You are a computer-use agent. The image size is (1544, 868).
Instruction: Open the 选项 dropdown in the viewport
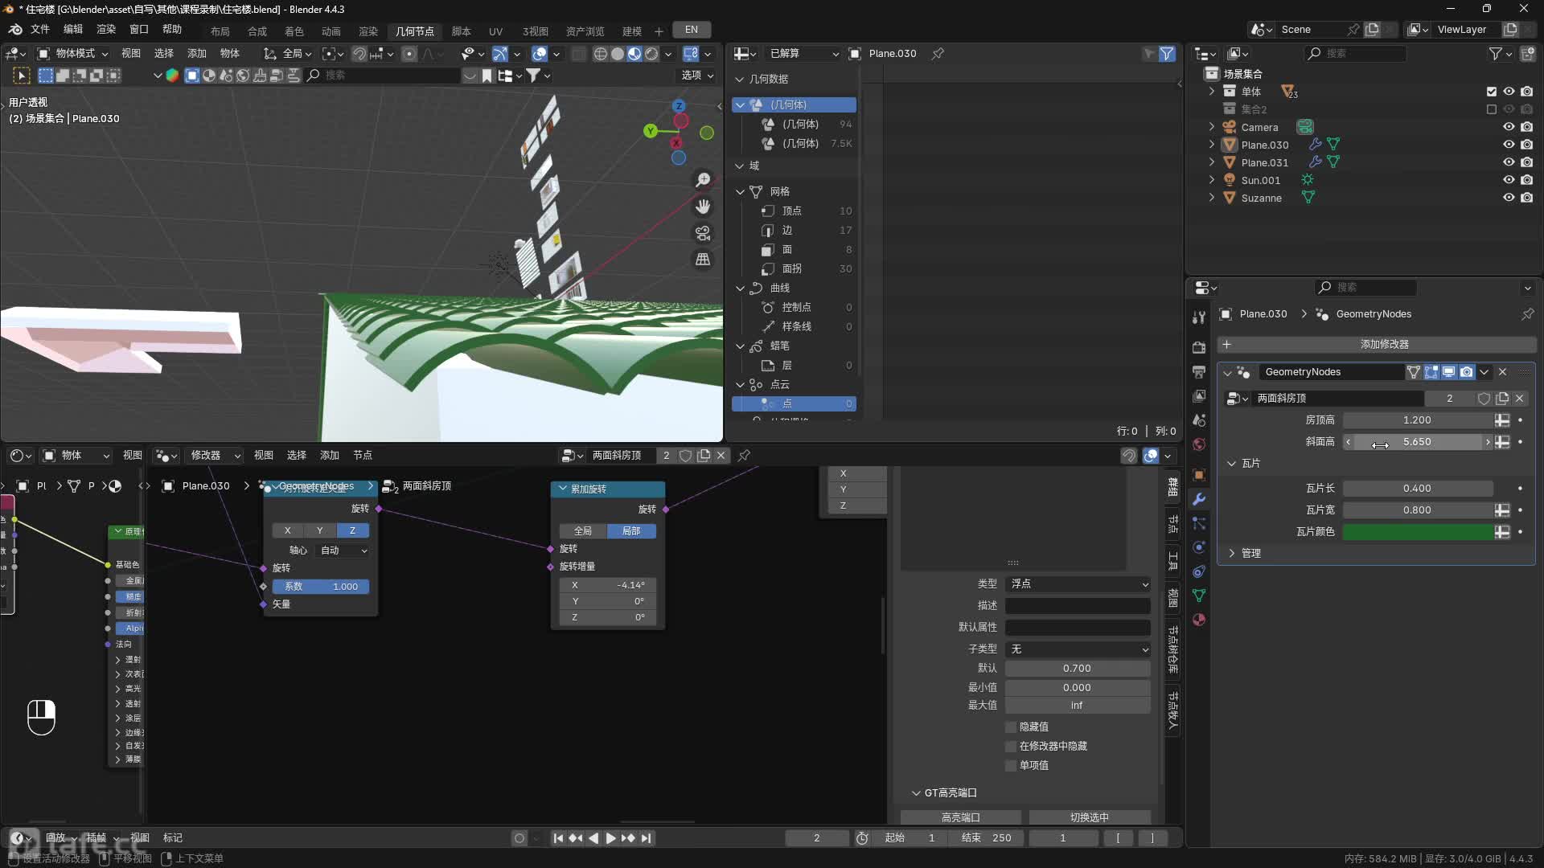(x=696, y=76)
